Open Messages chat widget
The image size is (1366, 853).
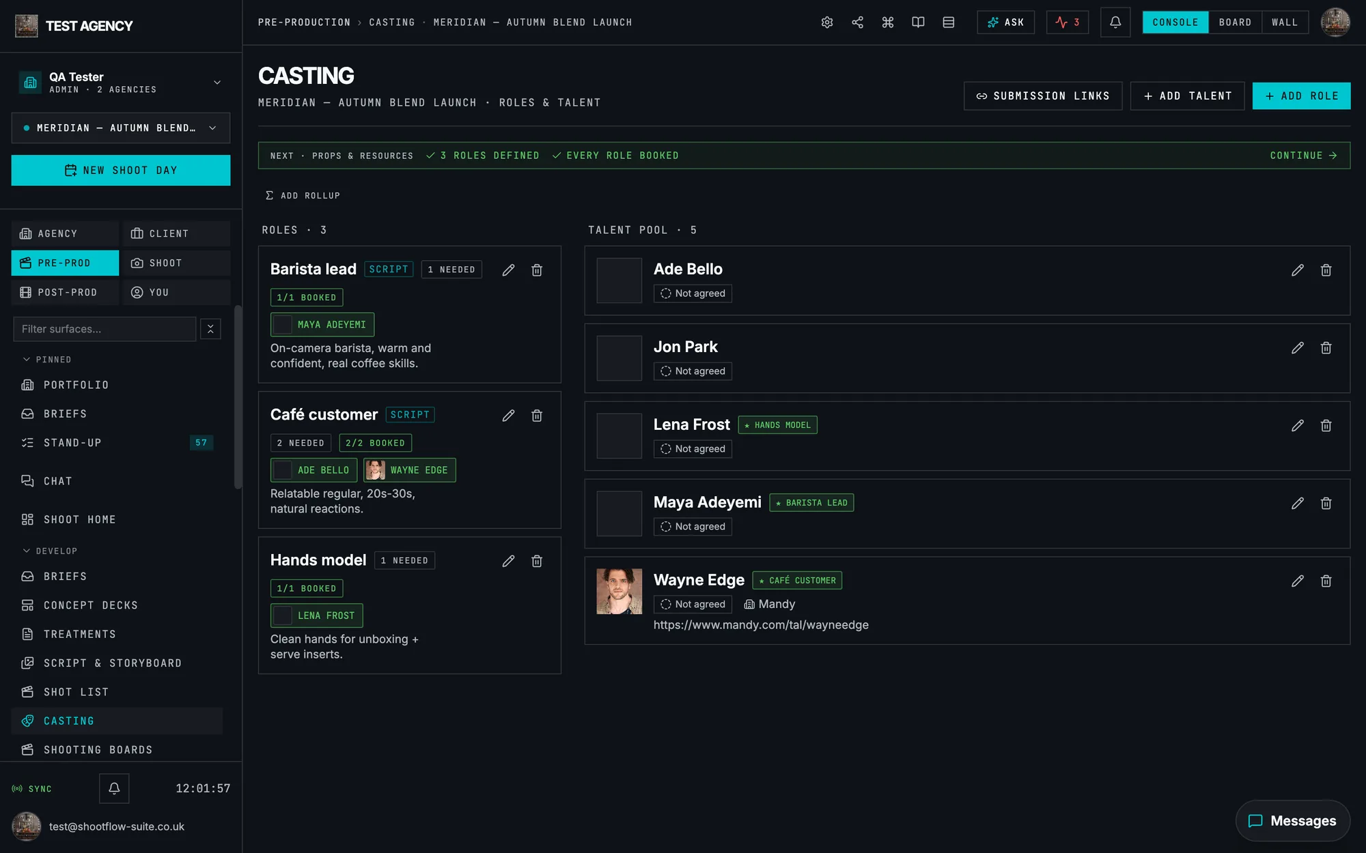[1292, 821]
